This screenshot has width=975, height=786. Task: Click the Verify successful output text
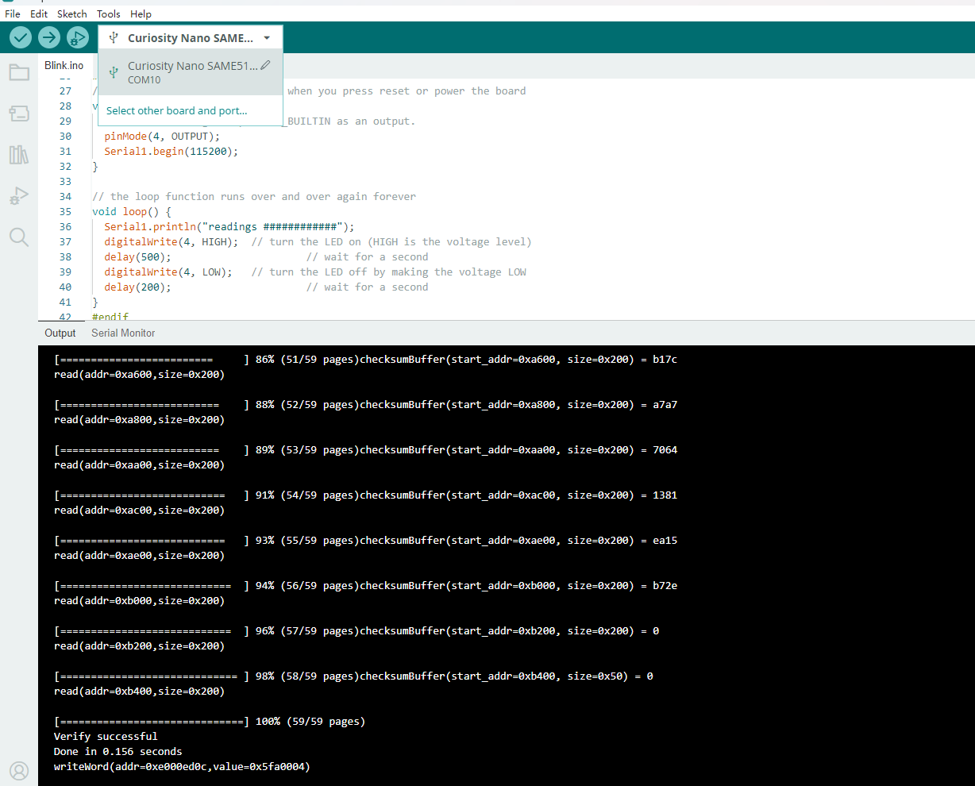[106, 736]
